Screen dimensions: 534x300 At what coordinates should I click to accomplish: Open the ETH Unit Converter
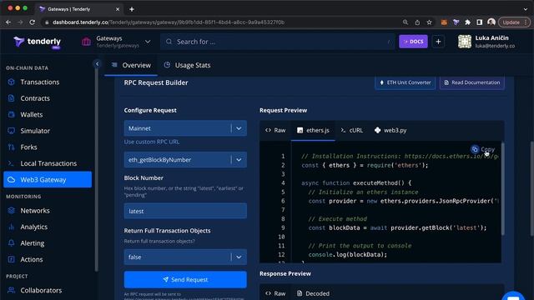pos(406,82)
